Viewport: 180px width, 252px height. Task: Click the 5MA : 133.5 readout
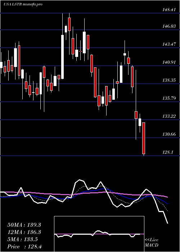point(23,239)
